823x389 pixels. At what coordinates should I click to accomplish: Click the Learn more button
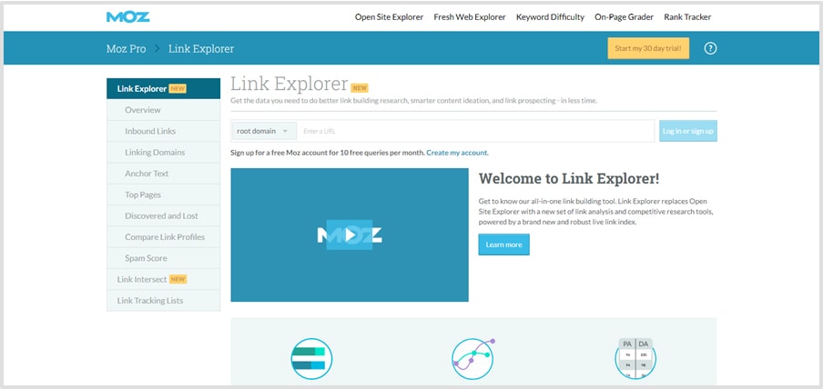(503, 244)
